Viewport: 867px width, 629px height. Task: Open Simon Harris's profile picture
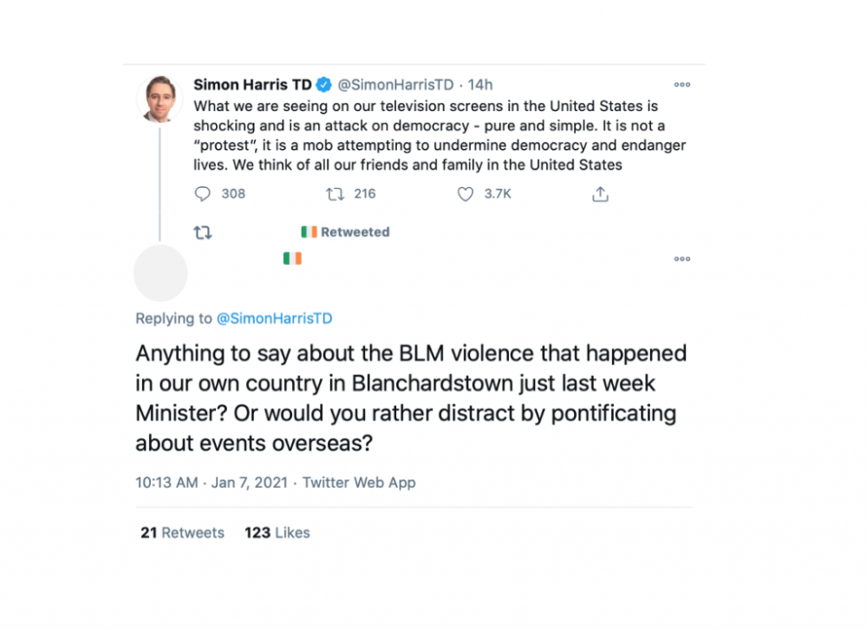click(x=160, y=99)
